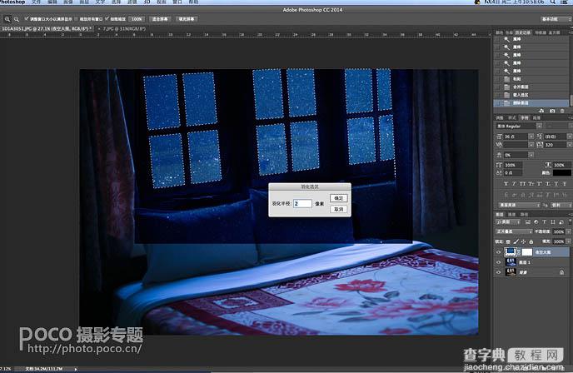Hide 图层 1 layer via eye icon
Viewport: 573px width, 373px height.
coord(499,262)
